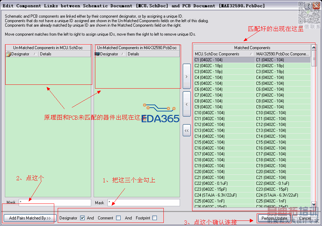
Task: Select matched row C9 (0402C - 104)
Action: click(x=252, y=107)
